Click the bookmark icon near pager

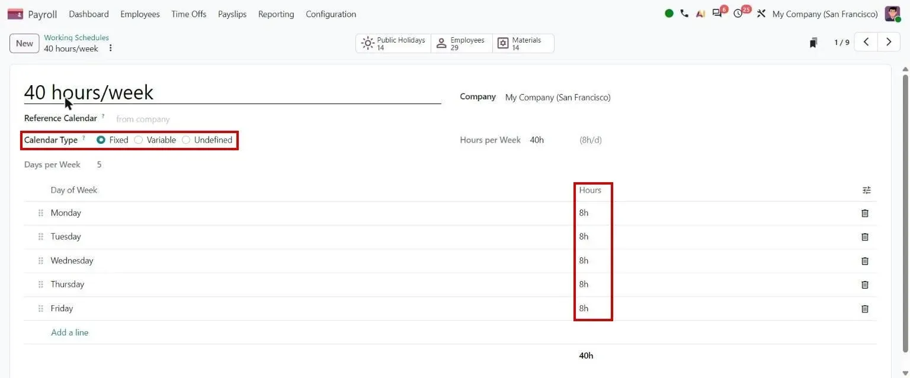pyautogui.click(x=813, y=43)
